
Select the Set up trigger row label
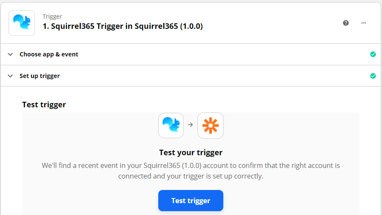click(x=40, y=76)
